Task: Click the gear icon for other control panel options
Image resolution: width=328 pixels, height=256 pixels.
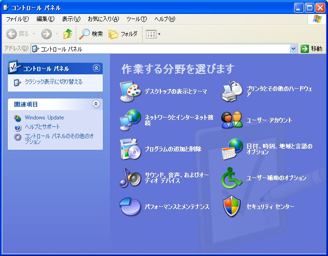Action: (x=18, y=137)
